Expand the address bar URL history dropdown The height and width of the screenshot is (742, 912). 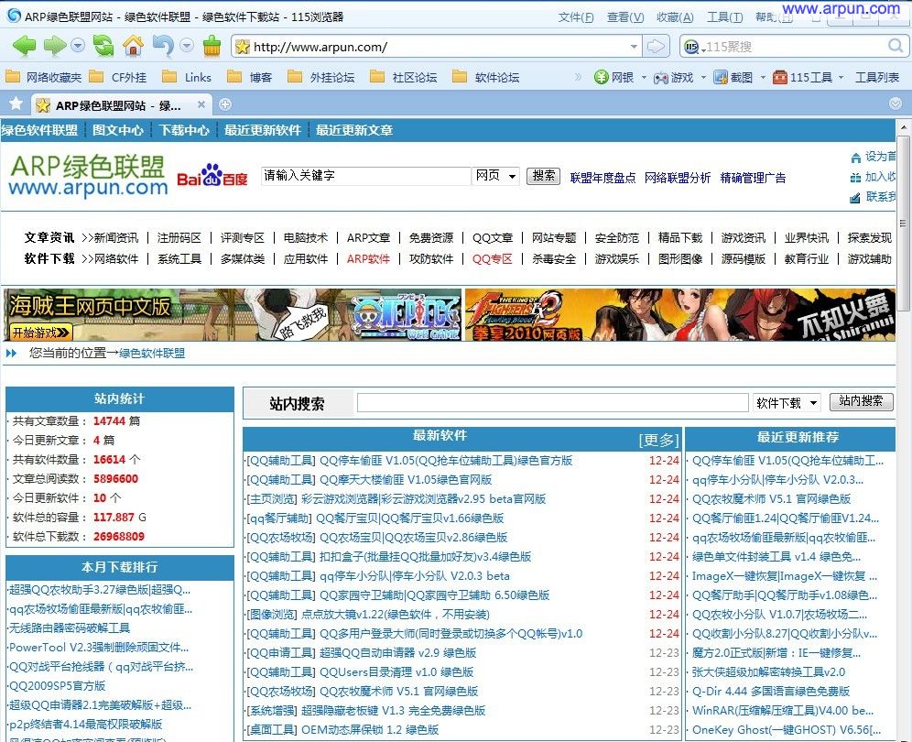pyautogui.click(x=634, y=47)
